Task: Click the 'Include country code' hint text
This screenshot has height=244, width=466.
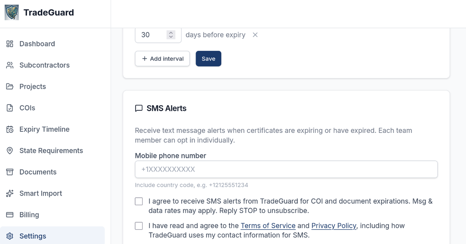Action: [191, 185]
